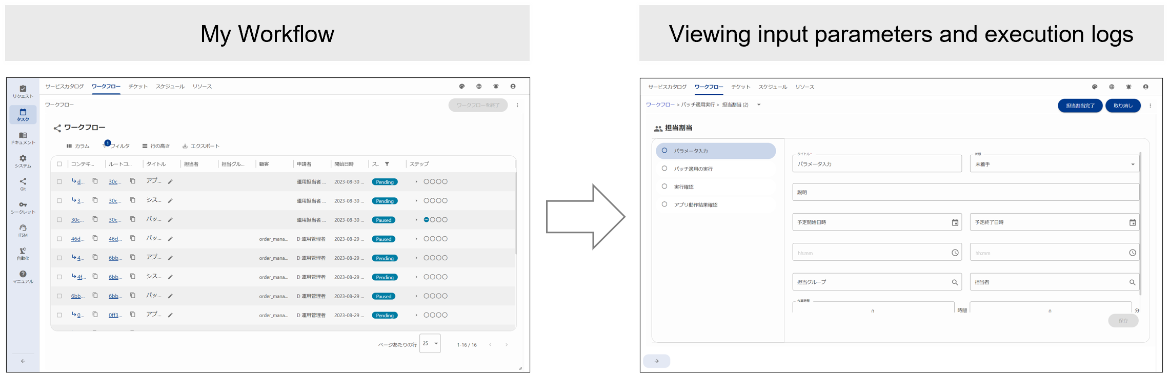Open リクエスト in the left sidebar
The height and width of the screenshot is (373, 1169).
point(23,92)
